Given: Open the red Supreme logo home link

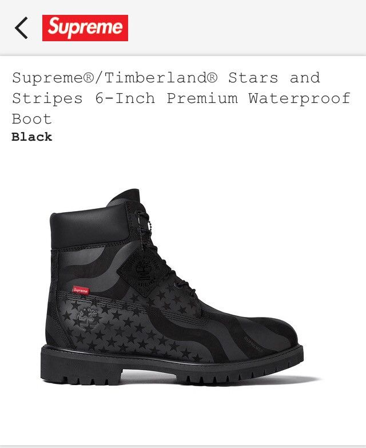Looking at the screenshot, I should (85, 28).
